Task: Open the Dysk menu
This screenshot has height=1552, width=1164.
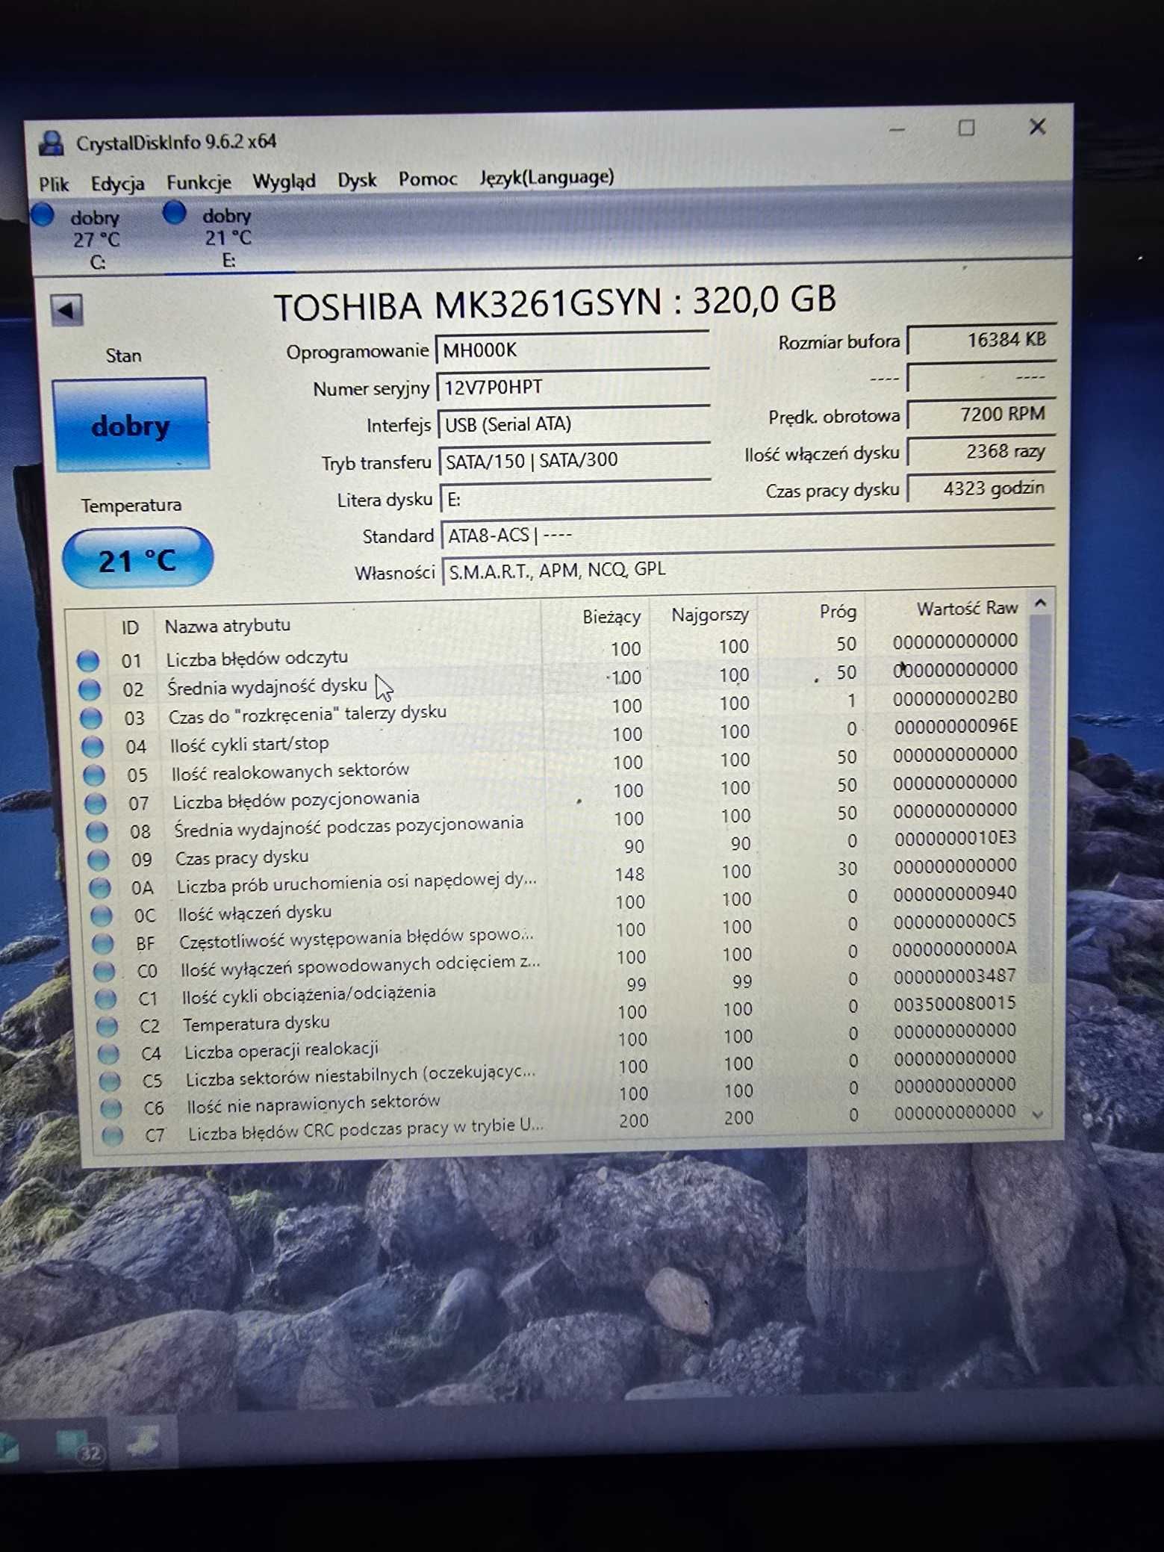Action: point(357,180)
